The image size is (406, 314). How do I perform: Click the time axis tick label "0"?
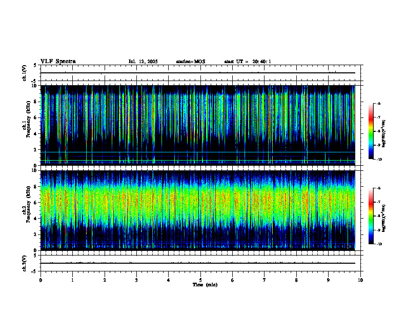point(40,280)
